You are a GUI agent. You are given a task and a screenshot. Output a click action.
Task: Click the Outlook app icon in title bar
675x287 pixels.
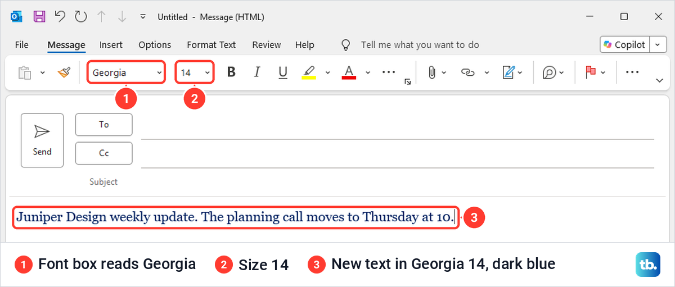pyautogui.click(x=16, y=17)
